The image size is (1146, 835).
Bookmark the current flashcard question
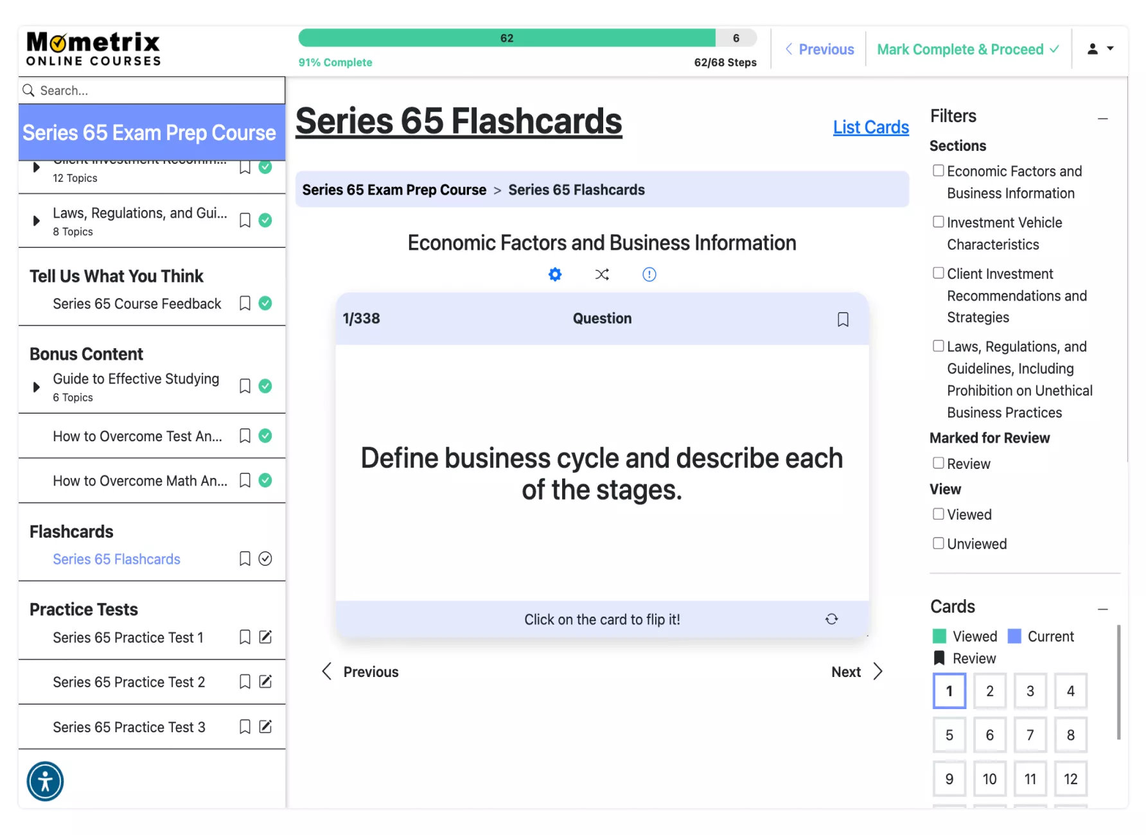click(x=843, y=319)
